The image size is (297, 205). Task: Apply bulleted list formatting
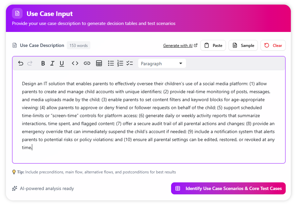pyautogui.click(x=111, y=64)
